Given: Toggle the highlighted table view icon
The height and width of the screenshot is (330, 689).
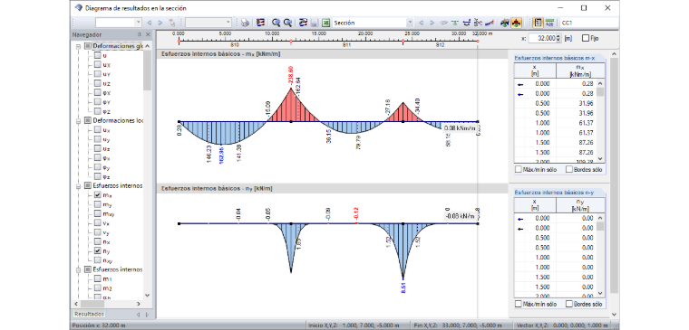Looking at the screenshot, I should coord(538,23).
